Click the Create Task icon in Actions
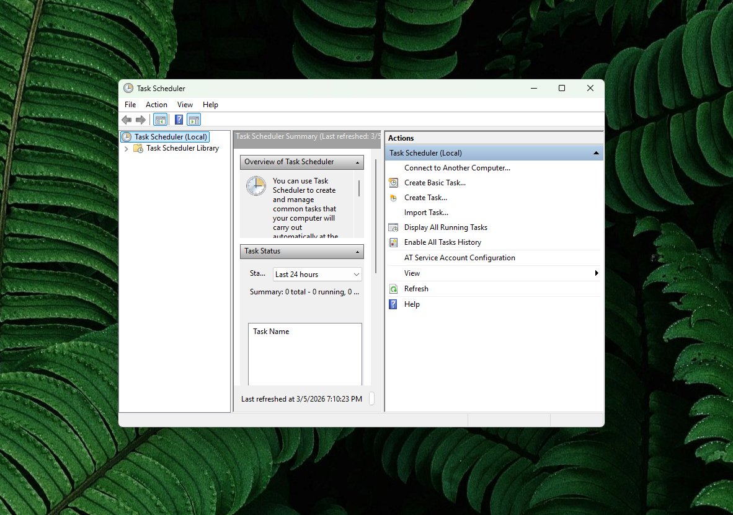Screen dimensions: 733x515 coord(393,198)
